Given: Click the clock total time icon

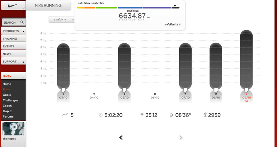Looking at the screenshot, I should click(101, 115).
